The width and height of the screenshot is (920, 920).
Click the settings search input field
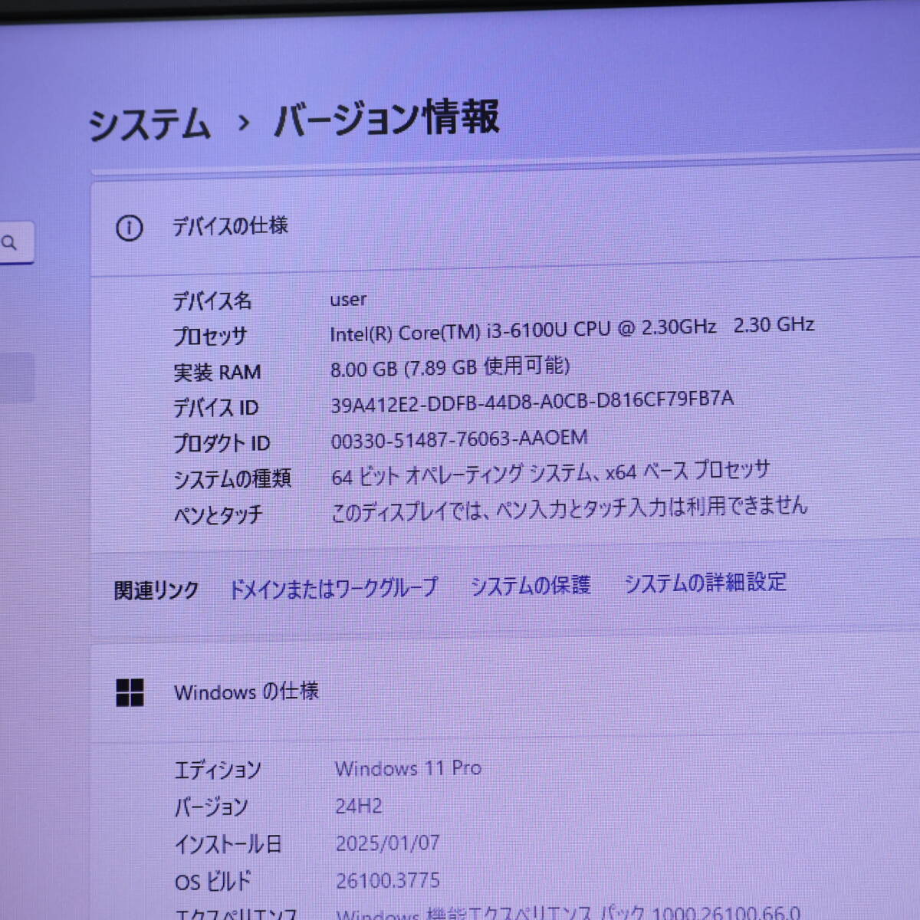16,243
